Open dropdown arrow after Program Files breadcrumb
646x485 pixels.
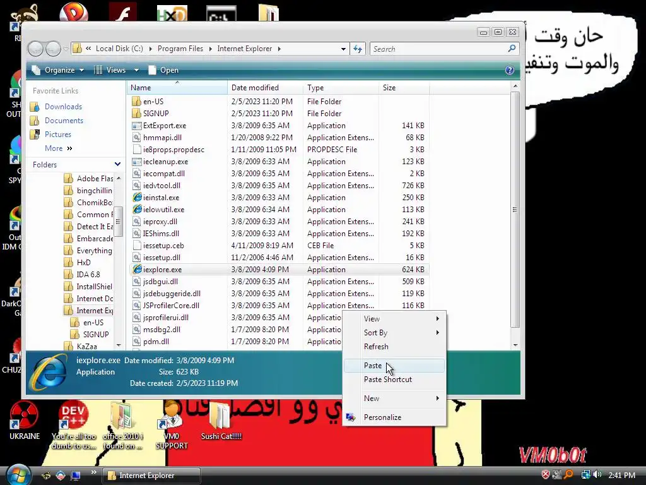[211, 49]
